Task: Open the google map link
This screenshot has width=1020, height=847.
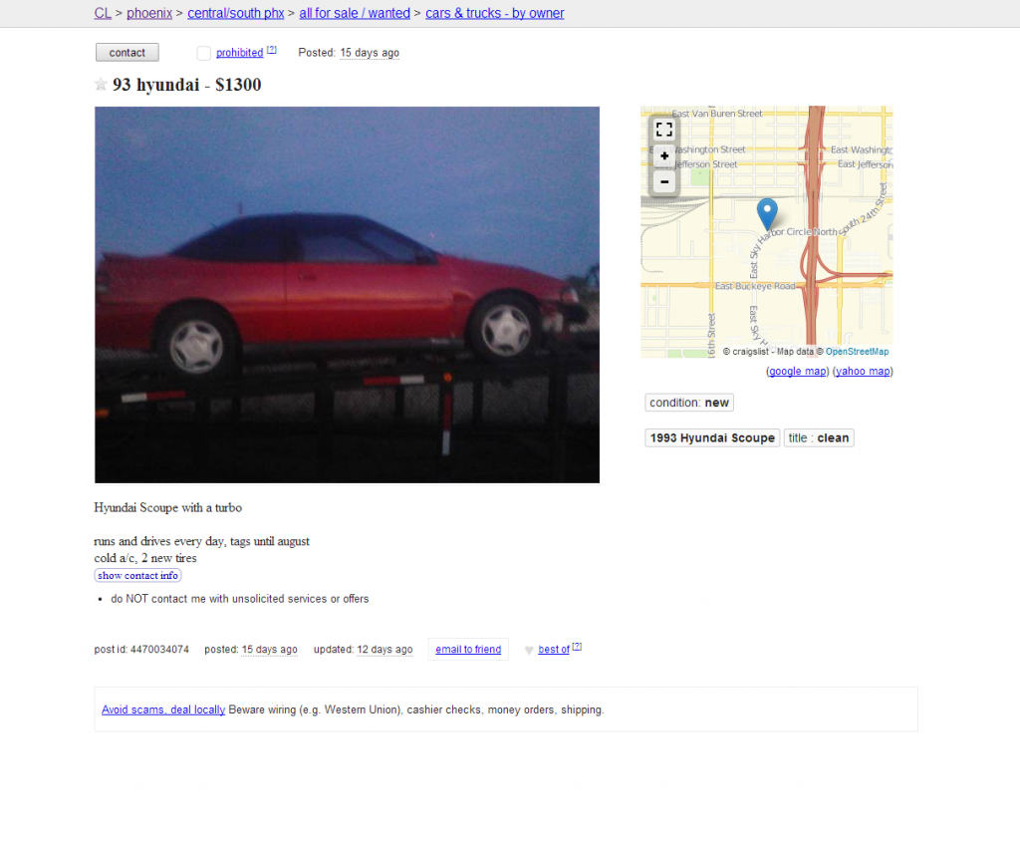Action: tap(798, 371)
